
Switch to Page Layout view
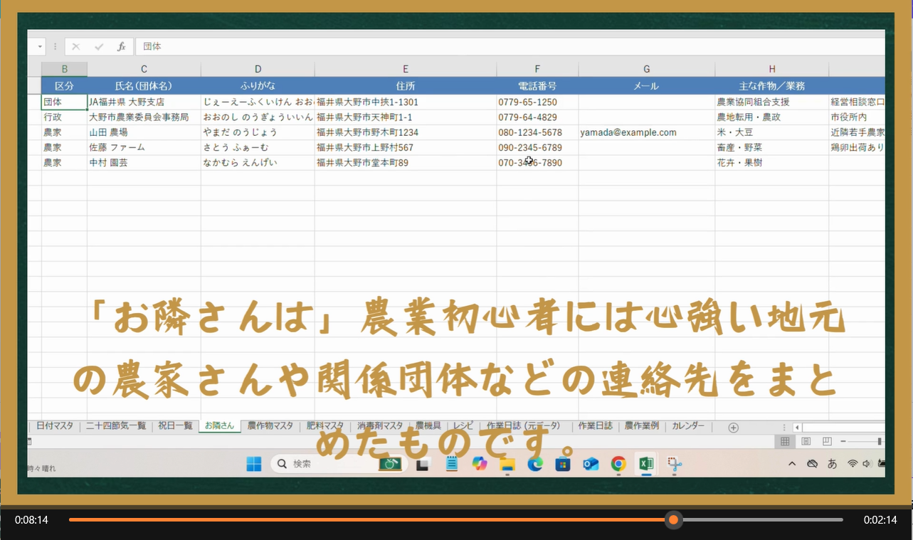(x=806, y=442)
